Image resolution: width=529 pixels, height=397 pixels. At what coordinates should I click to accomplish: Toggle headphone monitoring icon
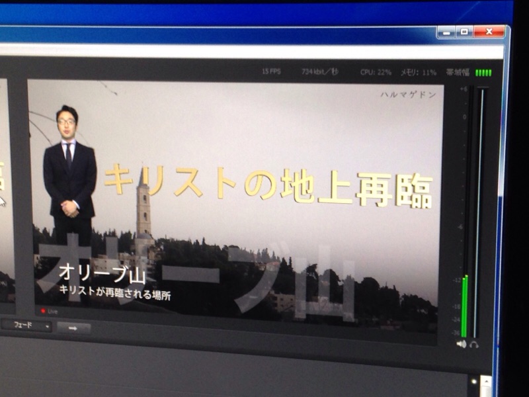pyautogui.click(x=473, y=343)
